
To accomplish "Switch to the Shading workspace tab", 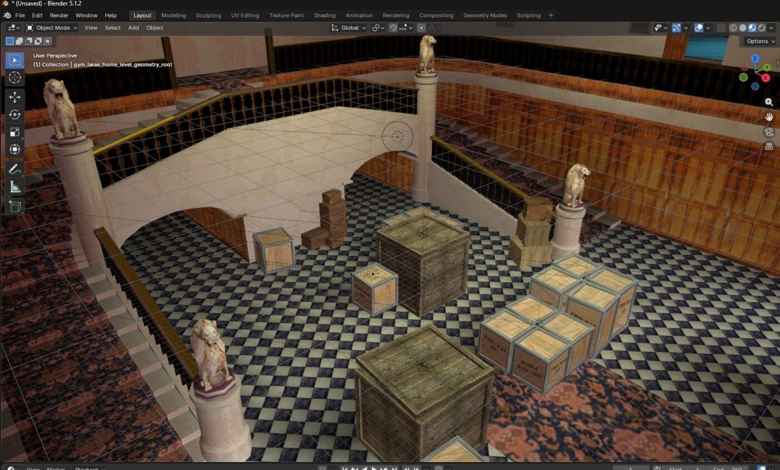I will 324,15.
